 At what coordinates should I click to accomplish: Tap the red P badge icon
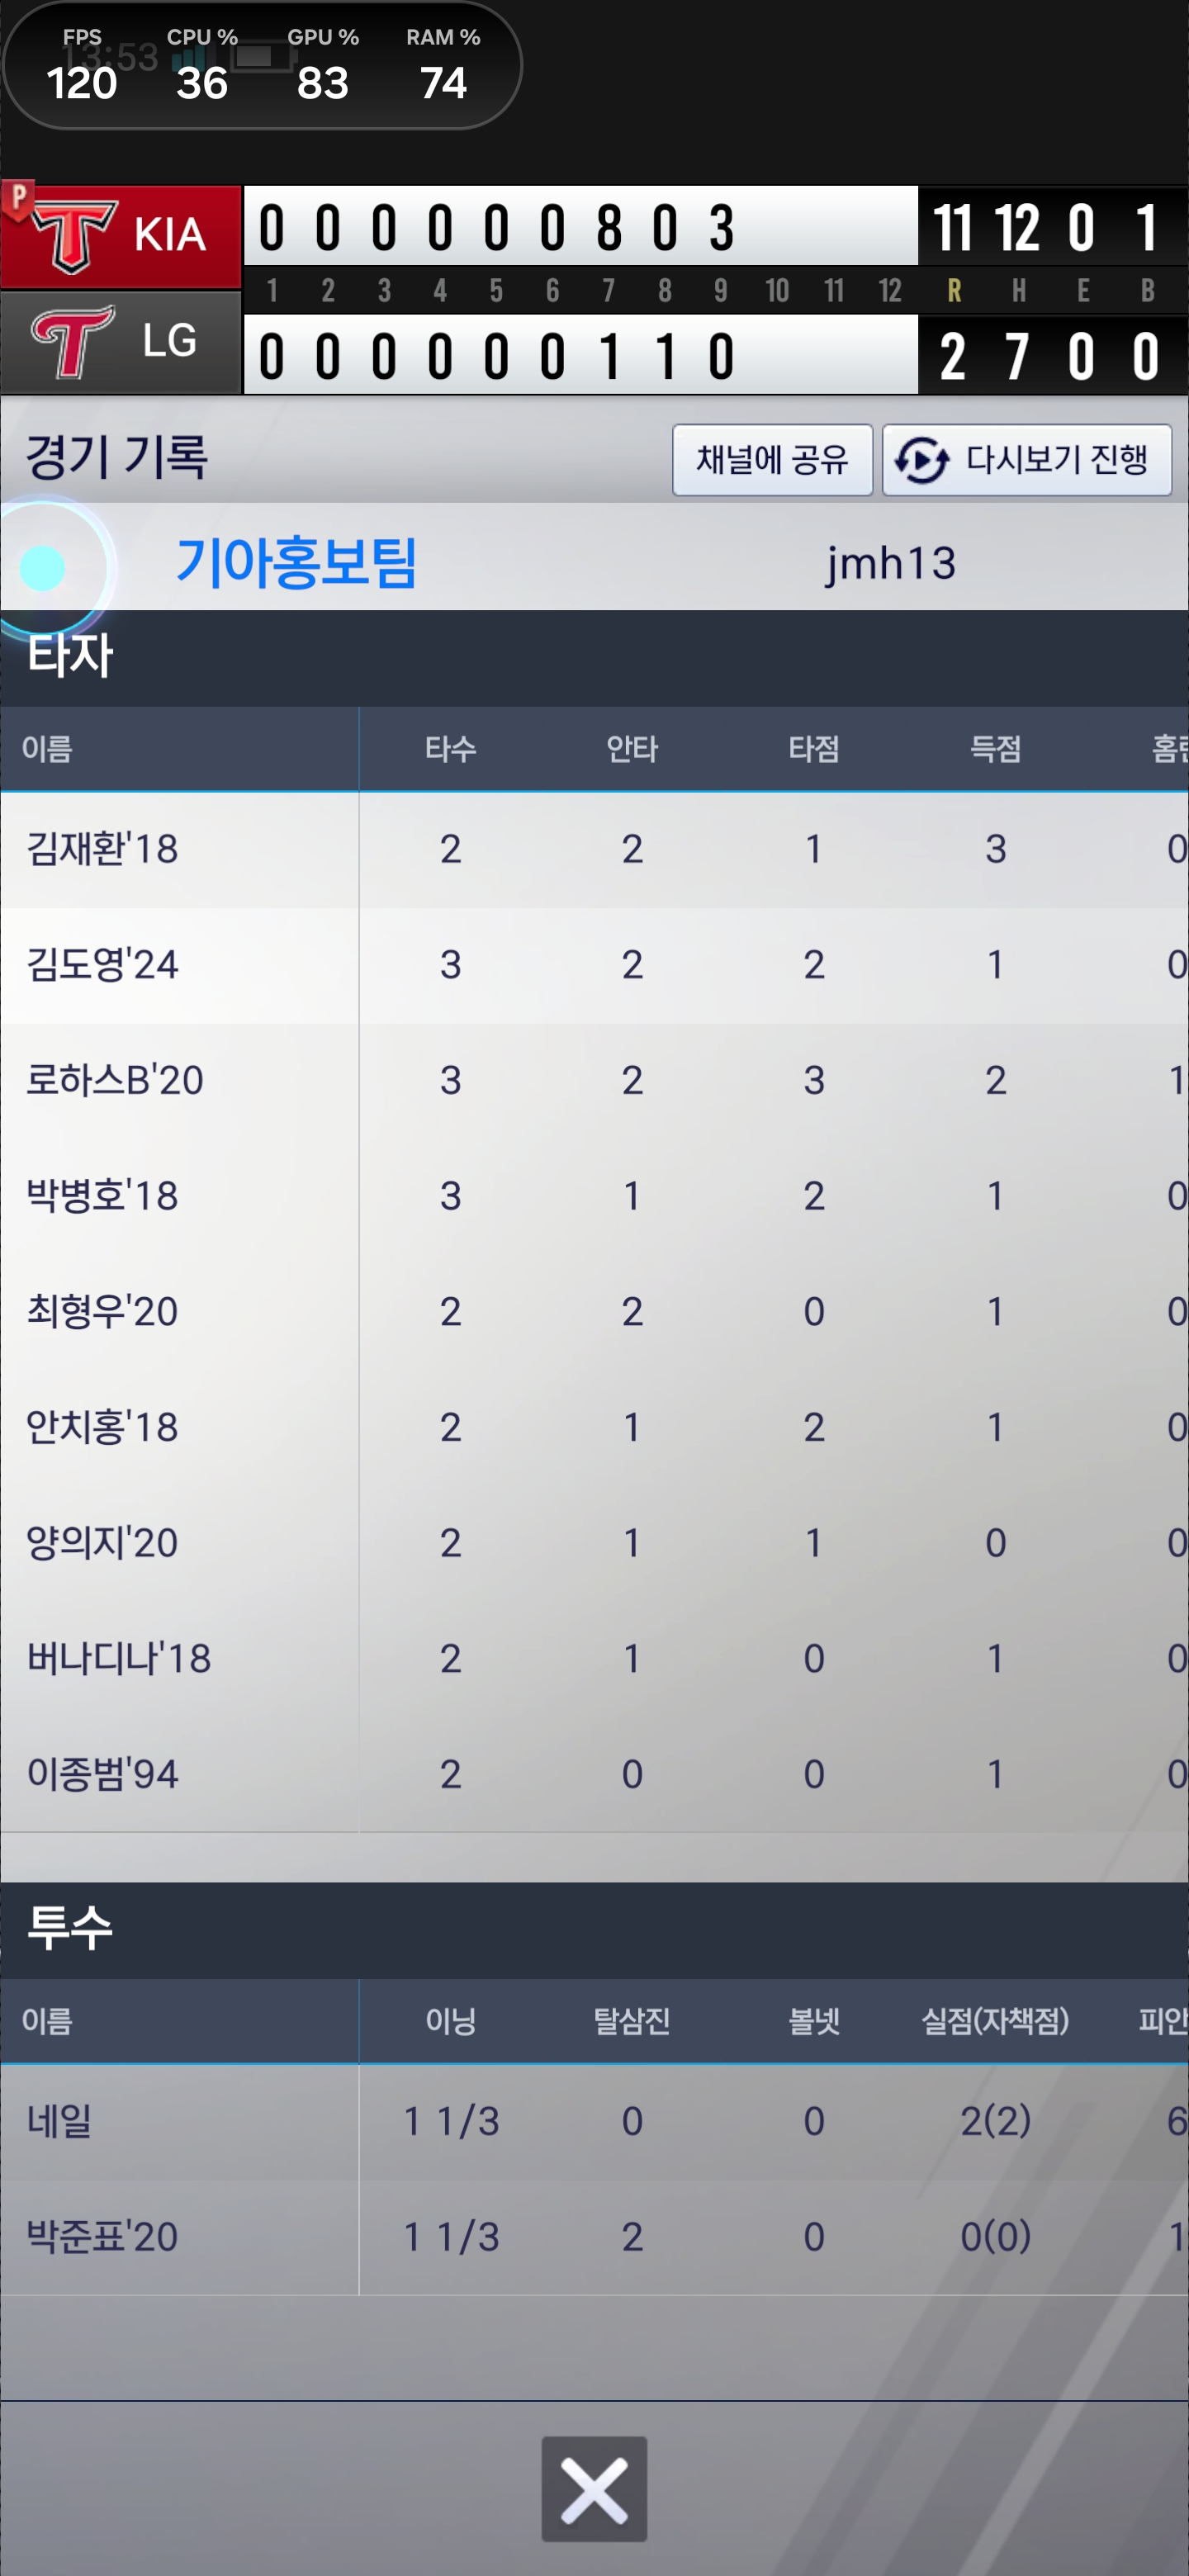click(18, 199)
